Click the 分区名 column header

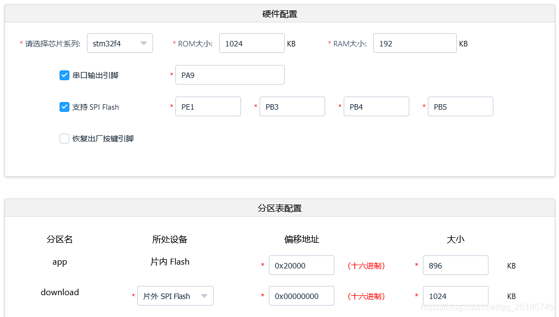(x=60, y=239)
